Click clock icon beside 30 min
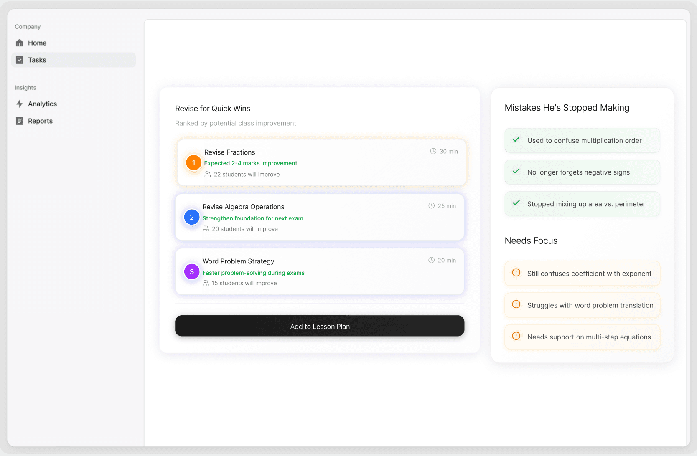Image resolution: width=697 pixels, height=456 pixels. [433, 152]
